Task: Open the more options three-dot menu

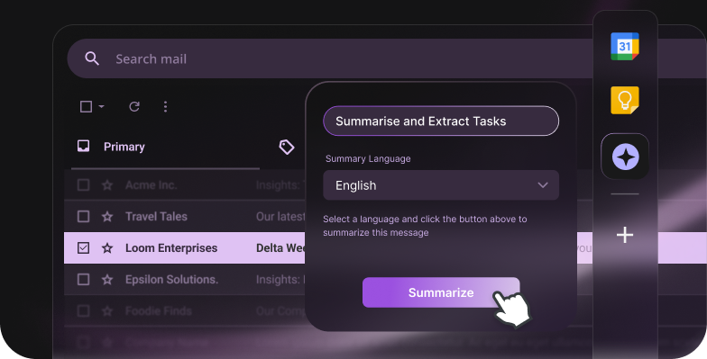Action: click(x=166, y=106)
